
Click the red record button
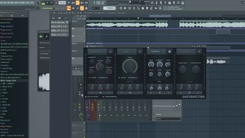(x=56, y=3)
